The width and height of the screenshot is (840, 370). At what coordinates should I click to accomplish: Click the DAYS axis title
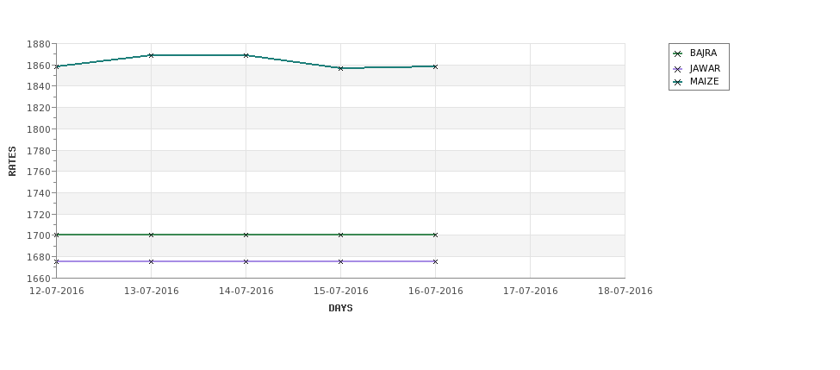coord(340,309)
